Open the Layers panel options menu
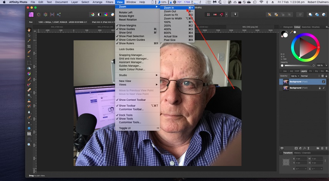The width and height of the screenshot is (329, 181). tap(327, 71)
